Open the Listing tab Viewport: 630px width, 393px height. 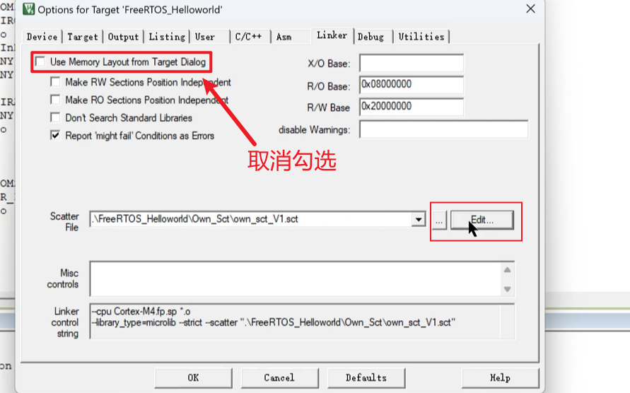click(x=167, y=37)
